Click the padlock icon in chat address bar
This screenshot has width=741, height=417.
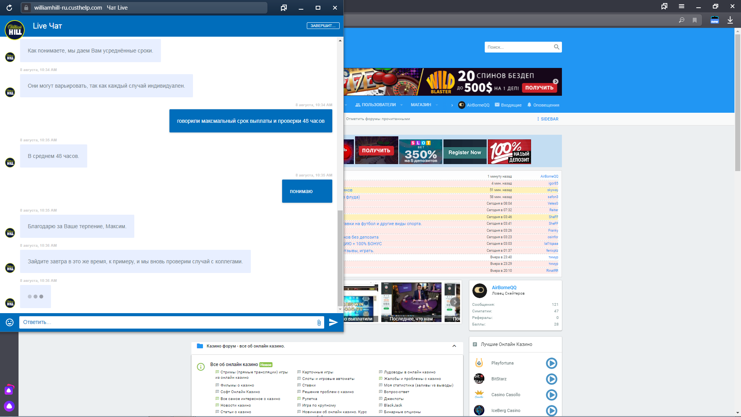[26, 8]
